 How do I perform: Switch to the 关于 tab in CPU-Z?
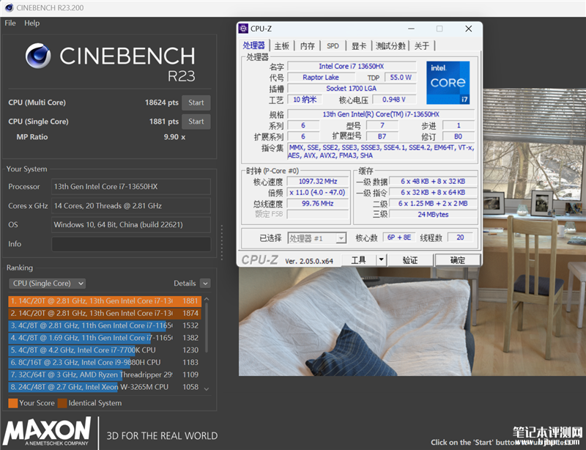point(422,46)
